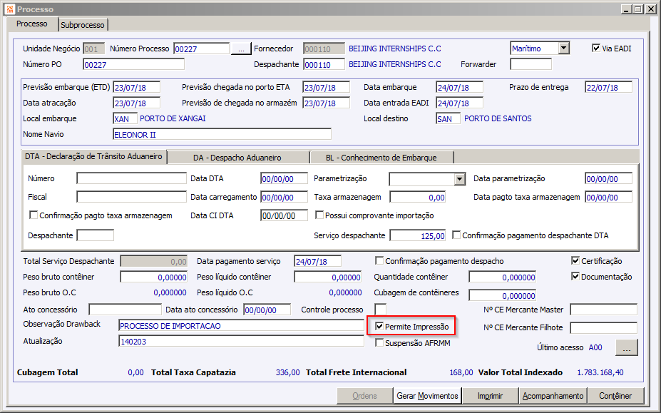
Task: Select DTA - Declaração de Trânsito Aduaneiro tab
Action: pyautogui.click(x=93, y=156)
